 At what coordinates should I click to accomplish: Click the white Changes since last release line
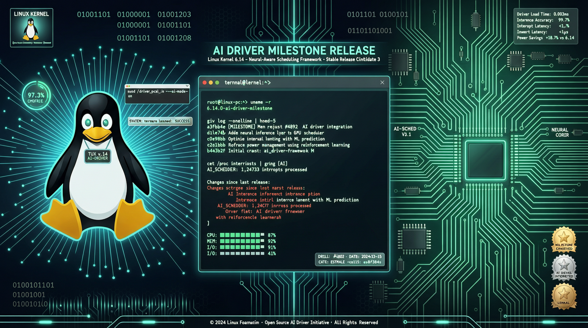pos(238,182)
